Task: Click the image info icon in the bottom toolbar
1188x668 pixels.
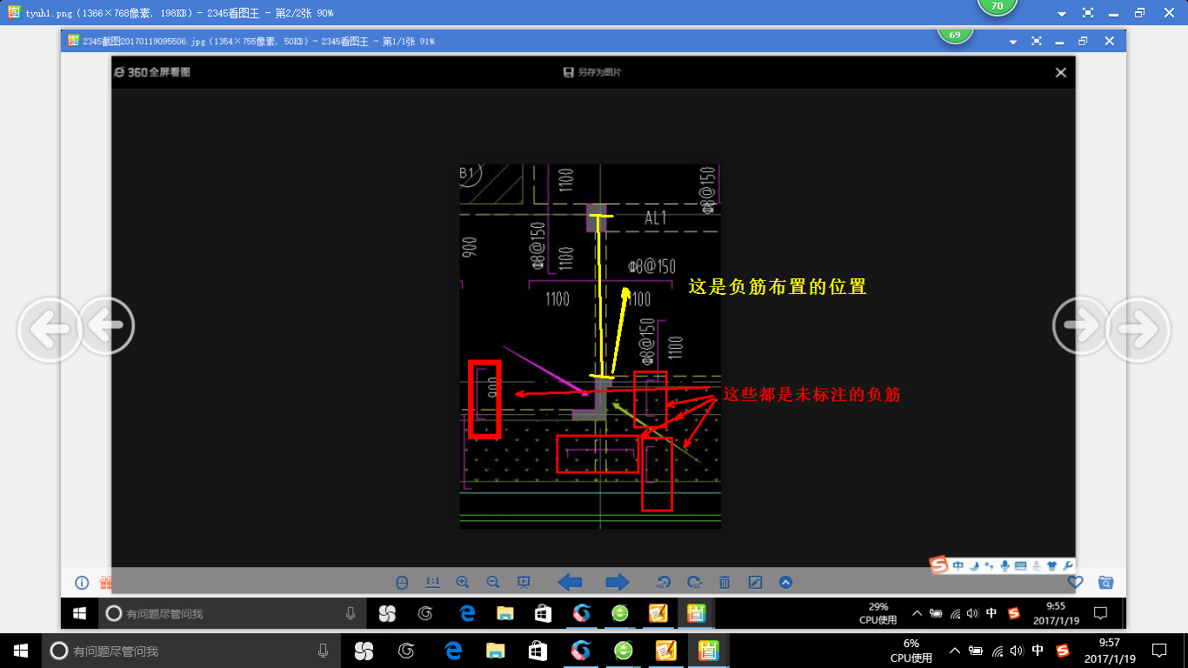Action: coord(82,583)
